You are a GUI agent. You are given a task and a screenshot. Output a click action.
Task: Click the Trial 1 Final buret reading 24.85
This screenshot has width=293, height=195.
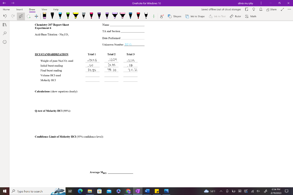coord(92,70)
